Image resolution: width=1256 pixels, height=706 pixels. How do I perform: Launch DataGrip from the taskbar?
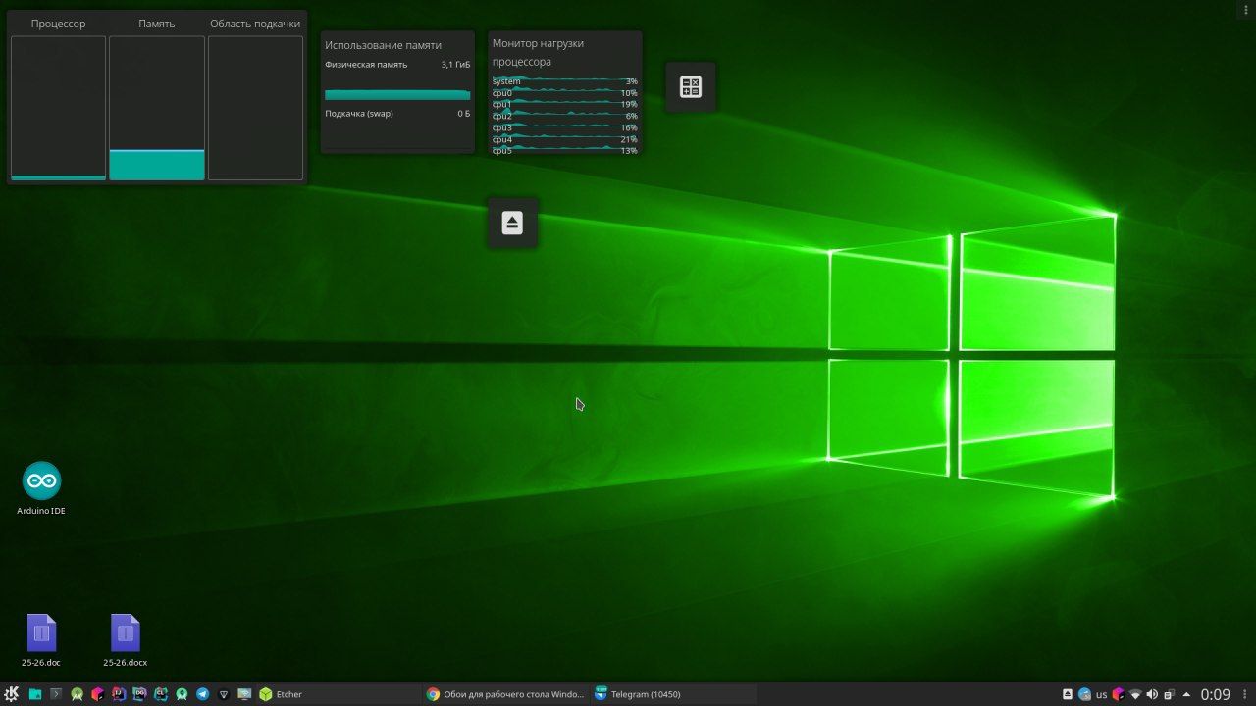[x=139, y=694]
